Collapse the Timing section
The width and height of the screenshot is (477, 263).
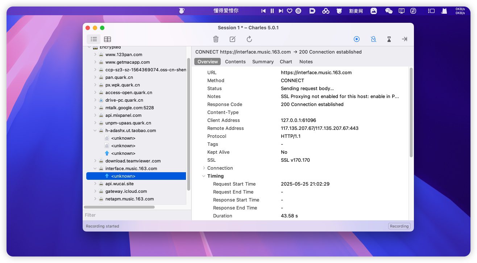coord(204,176)
